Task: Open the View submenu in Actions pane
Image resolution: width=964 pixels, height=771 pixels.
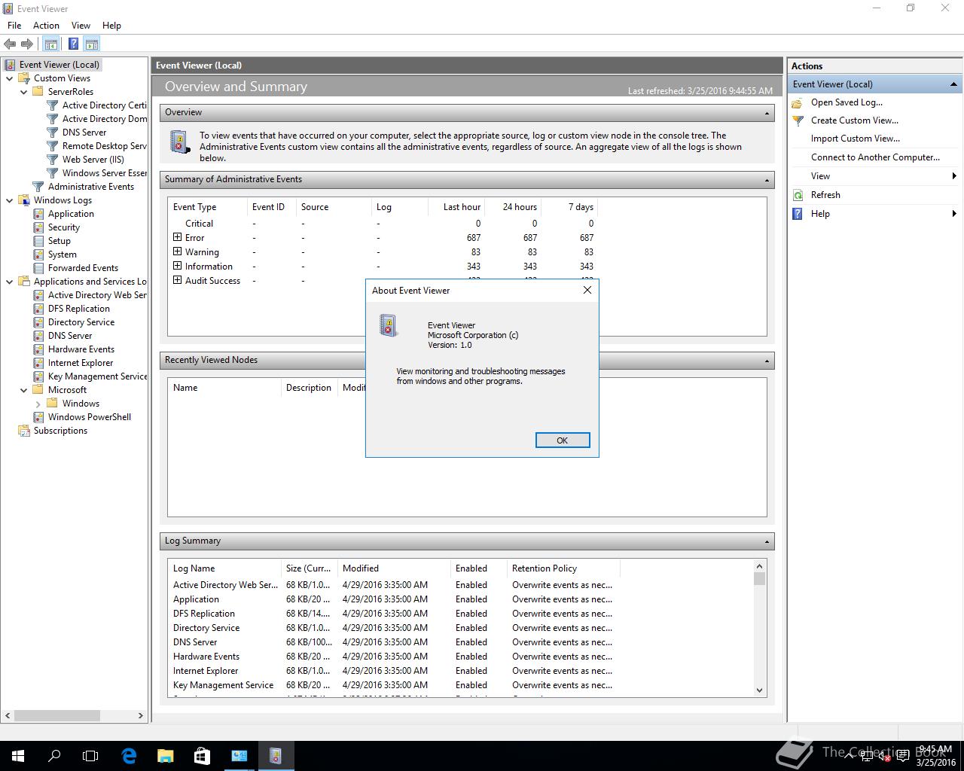Action: (874, 176)
